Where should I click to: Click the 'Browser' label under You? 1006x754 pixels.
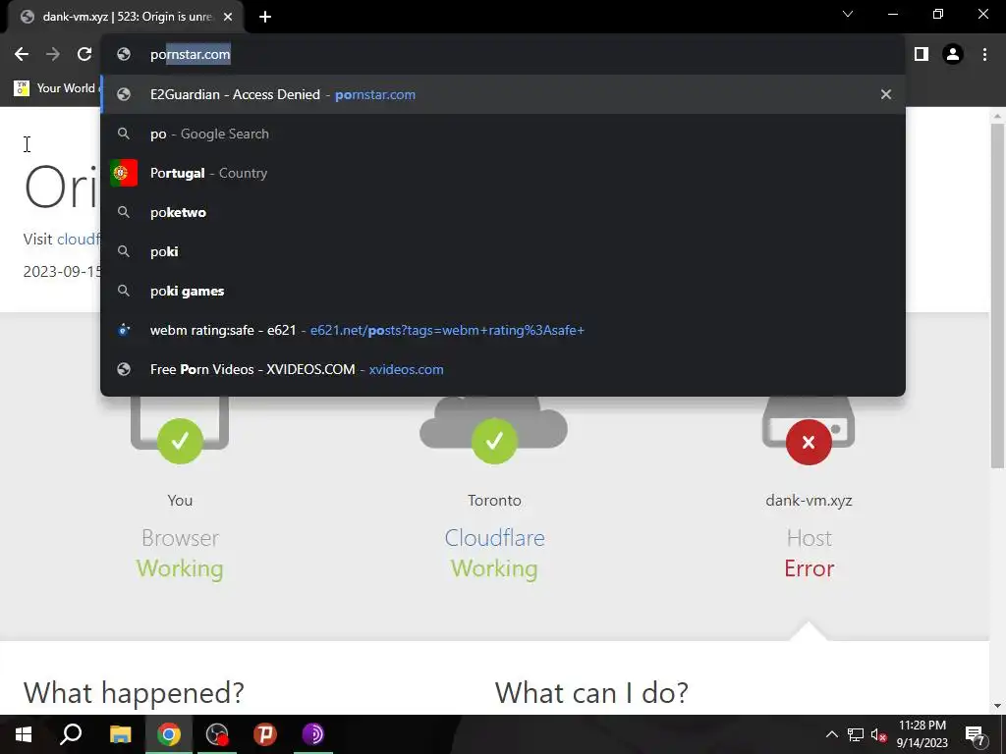(x=180, y=537)
